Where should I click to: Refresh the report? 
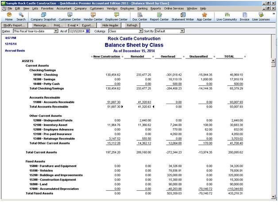pyautogui.click(x=132, y=25)
